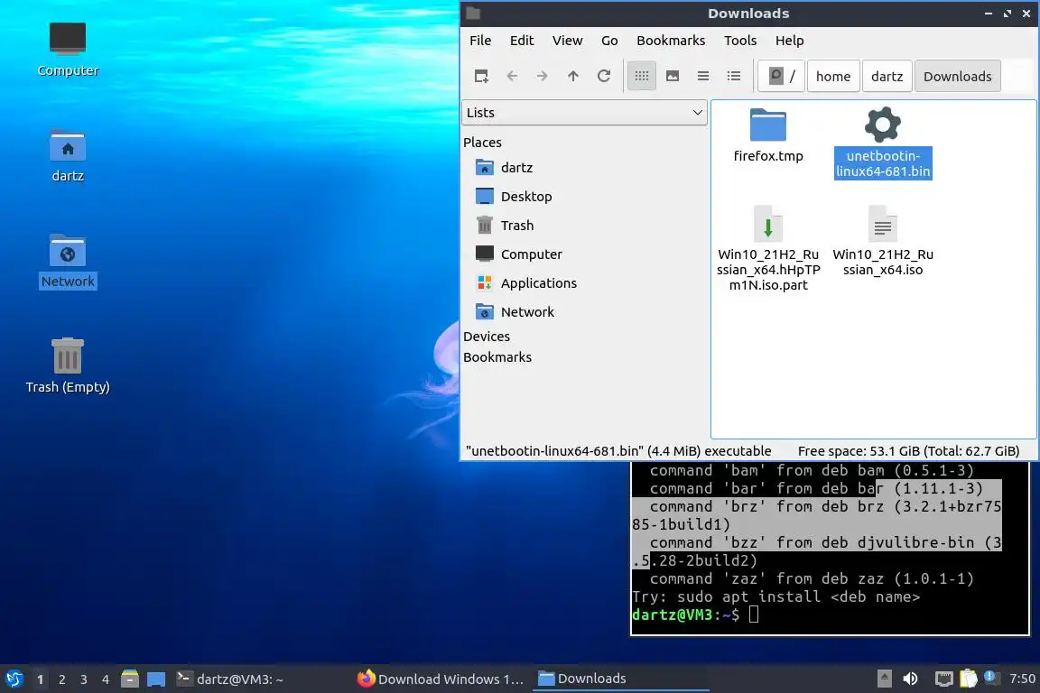Click the Computer desktop icon
The image size is (1040, 693).
pyautogui.click(x=68, y=50)
